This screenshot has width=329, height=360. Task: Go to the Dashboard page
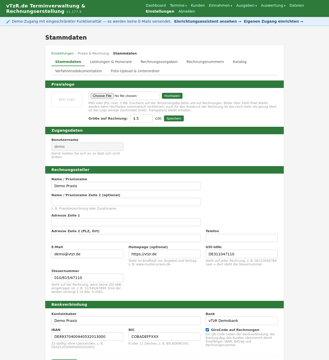[156, 5]
